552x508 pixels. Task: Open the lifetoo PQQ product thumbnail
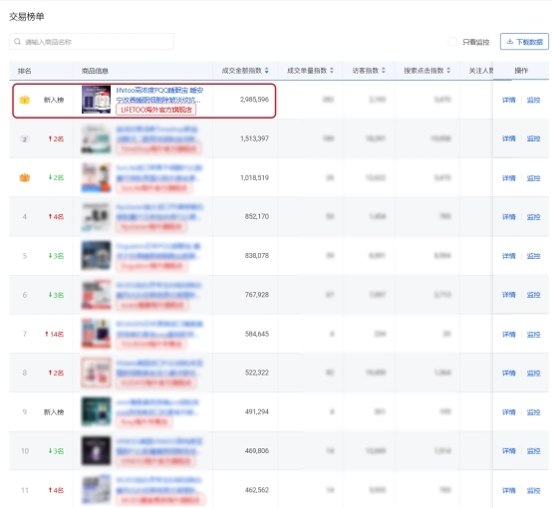pos(96,100)
